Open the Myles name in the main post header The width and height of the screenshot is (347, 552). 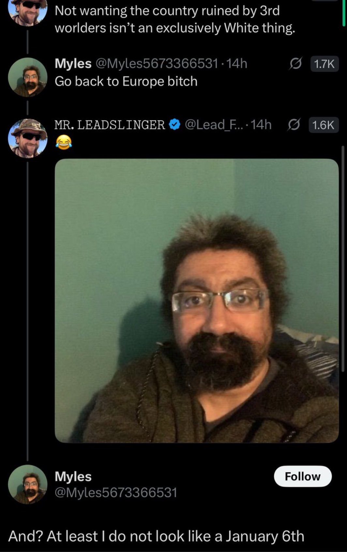tap(73, 477)
